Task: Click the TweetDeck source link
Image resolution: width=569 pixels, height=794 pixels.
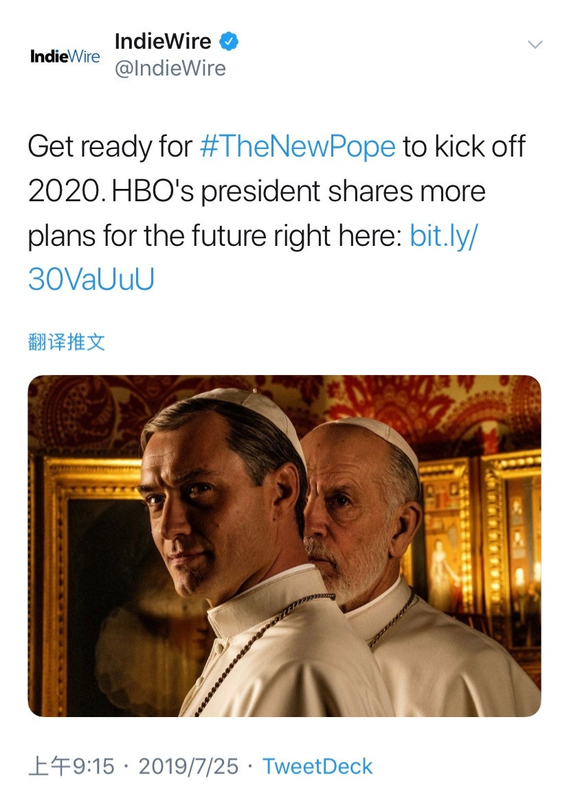Action: pyautogui.click(x=317, y=766)
